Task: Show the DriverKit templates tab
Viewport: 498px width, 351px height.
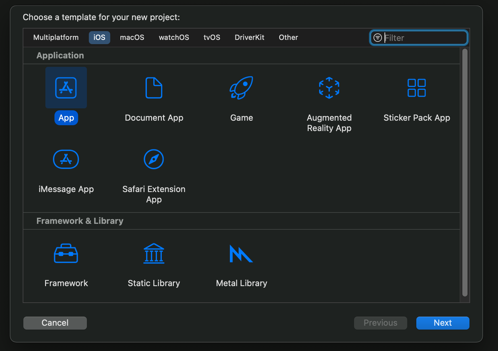Action: 250,37
